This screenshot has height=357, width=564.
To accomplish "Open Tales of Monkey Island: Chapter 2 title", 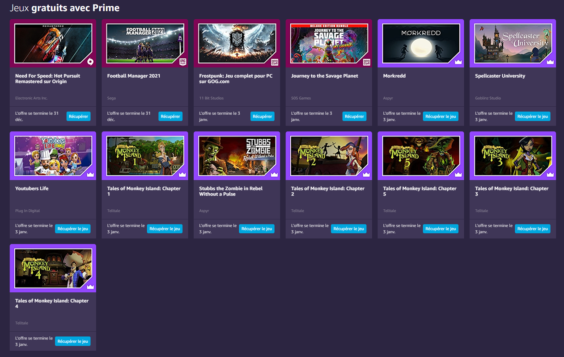I will 328,191.
